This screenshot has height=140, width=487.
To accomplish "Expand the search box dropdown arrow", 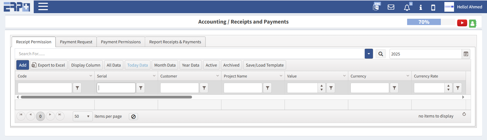I will click(369, 54).
